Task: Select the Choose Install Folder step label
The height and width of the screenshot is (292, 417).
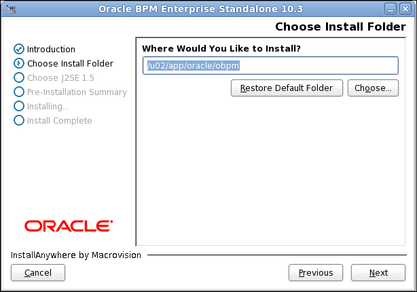Action: pyautogui.click(x=70, y=64)
